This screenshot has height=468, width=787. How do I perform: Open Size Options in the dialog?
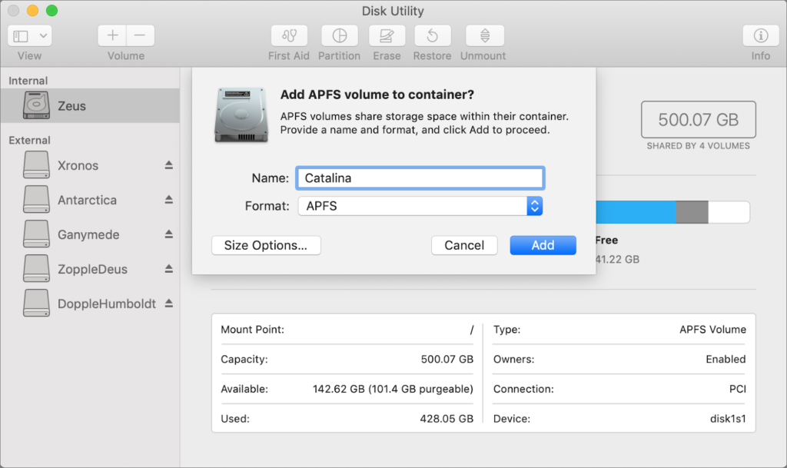(266, 245)
